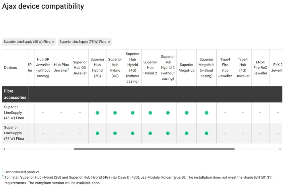Image resolution: width=287 pixels, height=189 pixels.
Task: Select the Superior Hub G3 Jeweller column header
Action: click(80, 68)
